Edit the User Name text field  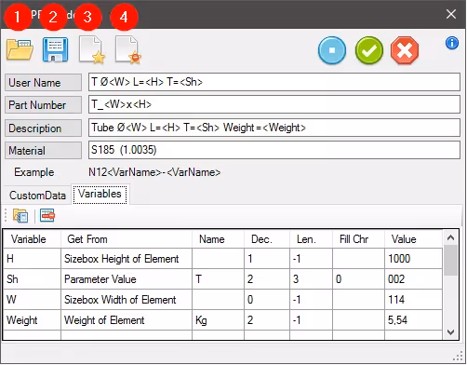(274, 82)
